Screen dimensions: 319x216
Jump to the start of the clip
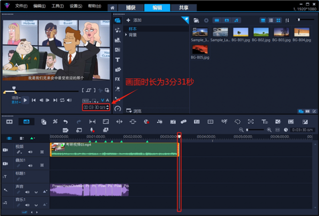click(34, 100)
